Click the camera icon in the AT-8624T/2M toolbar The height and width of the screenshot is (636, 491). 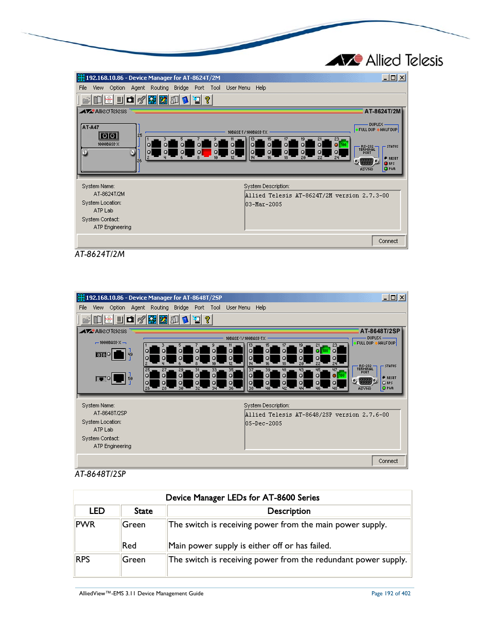[x=130, y=100]
